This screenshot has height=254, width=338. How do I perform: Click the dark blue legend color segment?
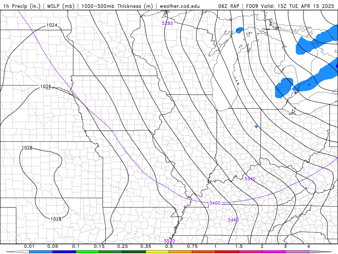click(x=64, y=251)
